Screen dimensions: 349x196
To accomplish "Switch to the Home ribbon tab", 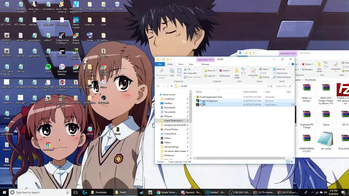I will 170,64.
